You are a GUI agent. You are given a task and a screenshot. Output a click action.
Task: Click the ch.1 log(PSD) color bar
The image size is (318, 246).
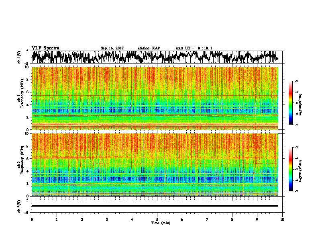(290, 103)
